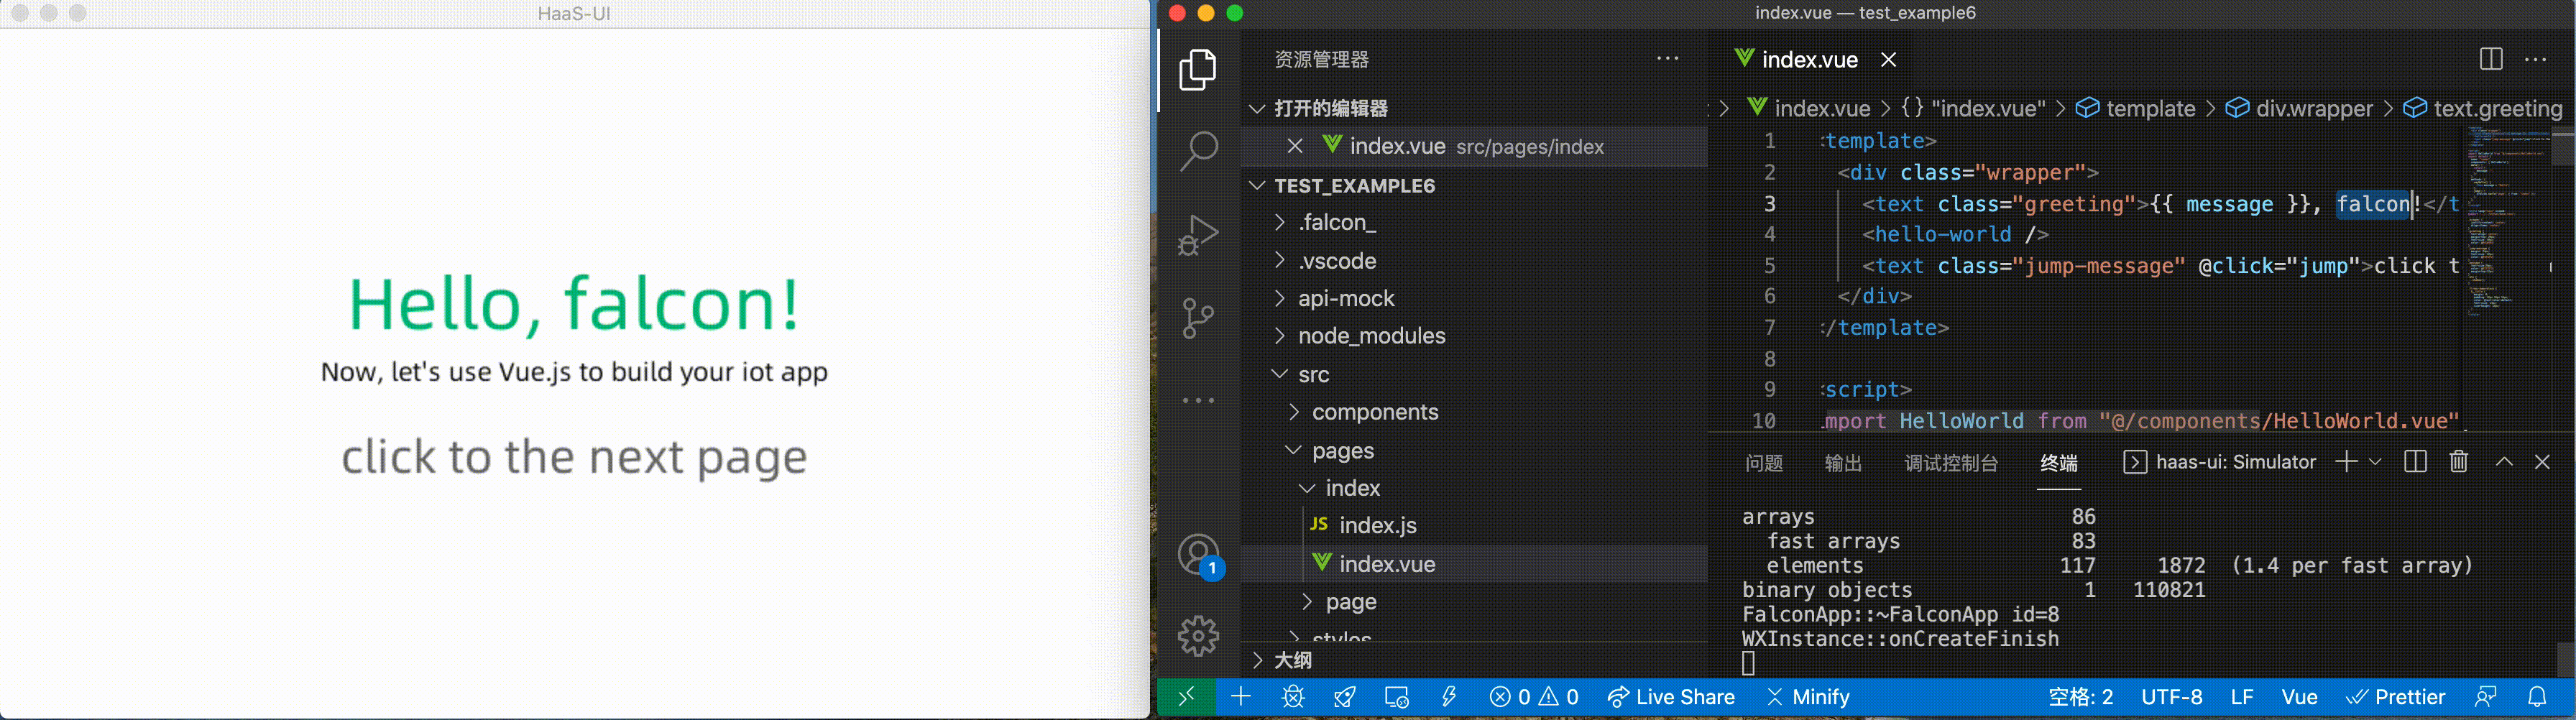Select the Vue language mode
2576x720 pixels.
[x=2299, y=697]
